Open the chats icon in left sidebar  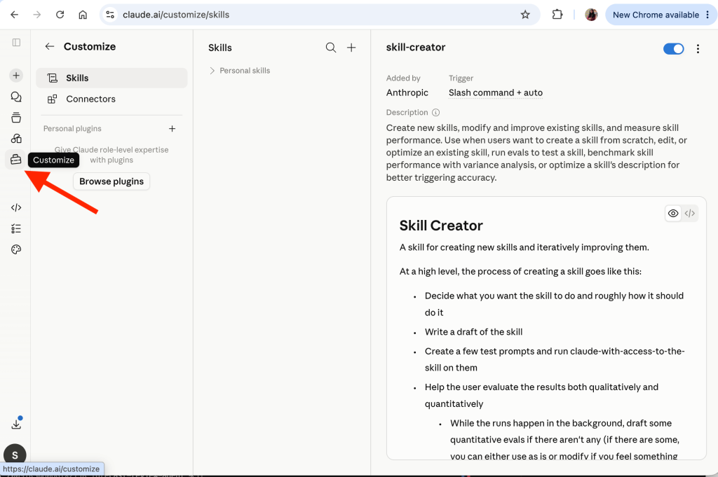(x=16, y=97)
